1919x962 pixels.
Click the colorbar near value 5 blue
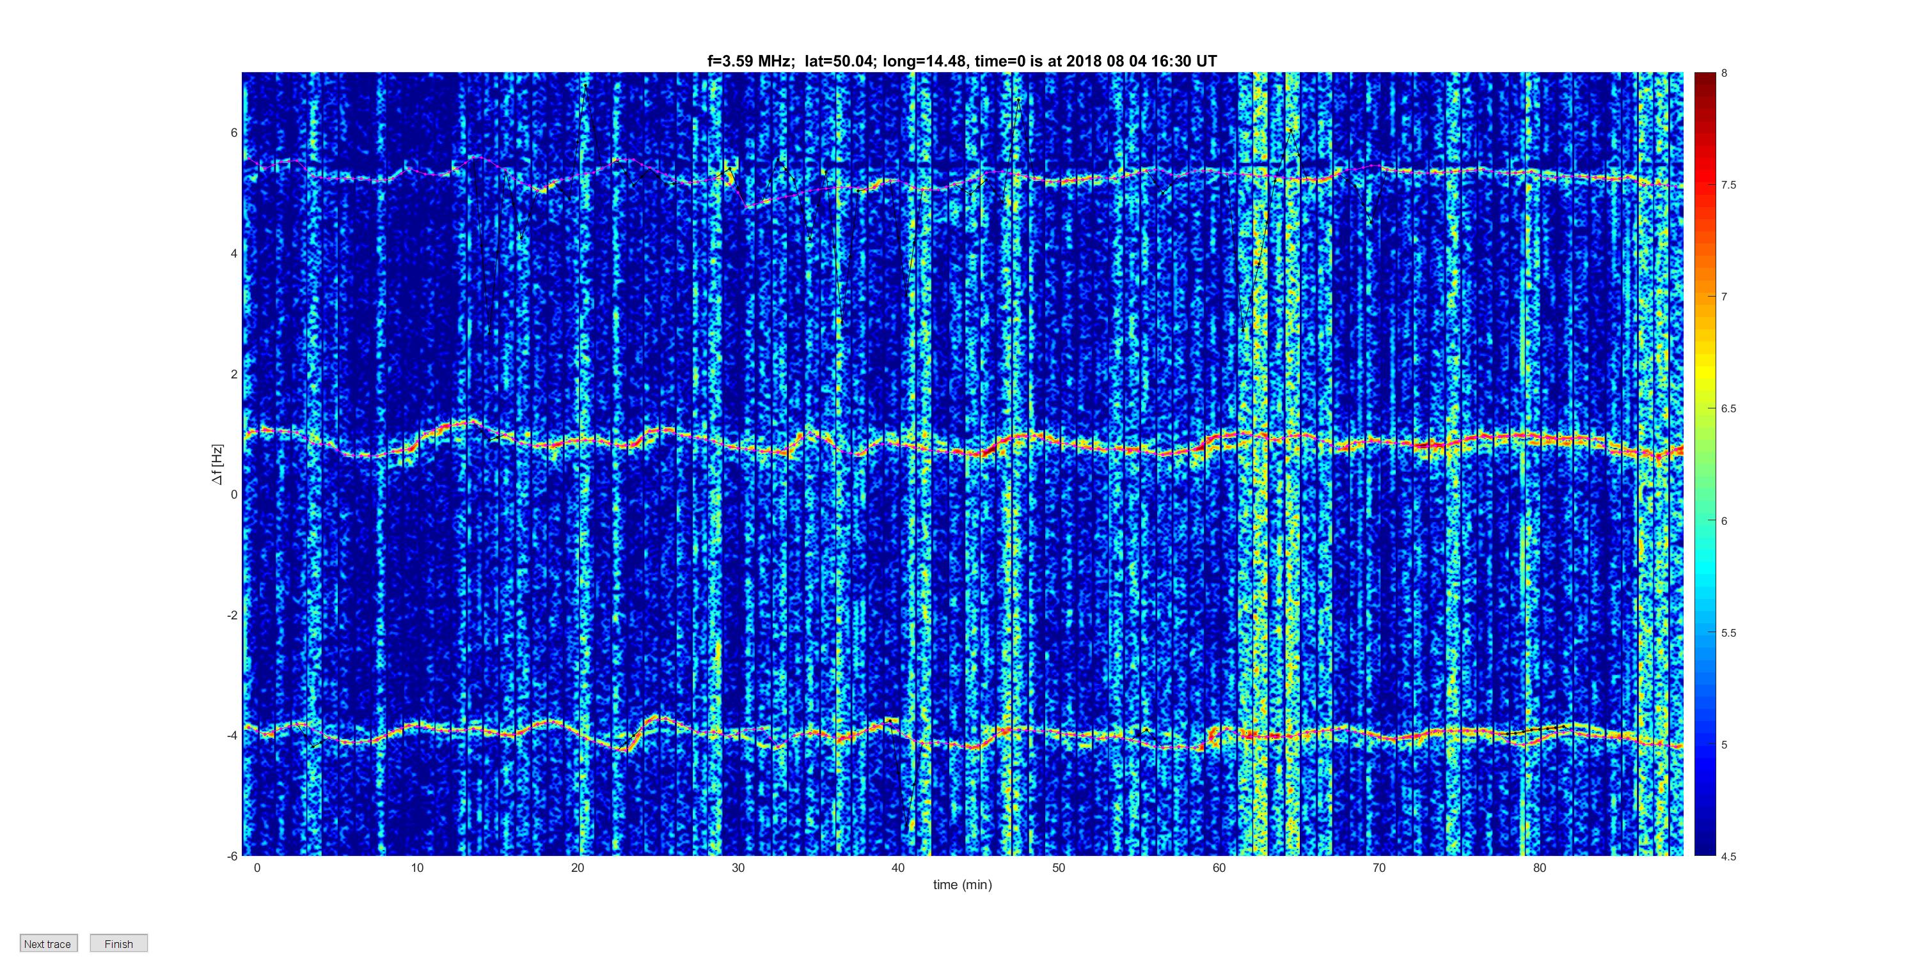1705,744
